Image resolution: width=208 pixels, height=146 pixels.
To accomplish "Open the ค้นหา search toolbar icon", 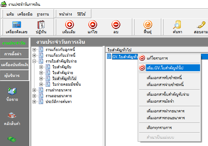I will click(177, 25).
